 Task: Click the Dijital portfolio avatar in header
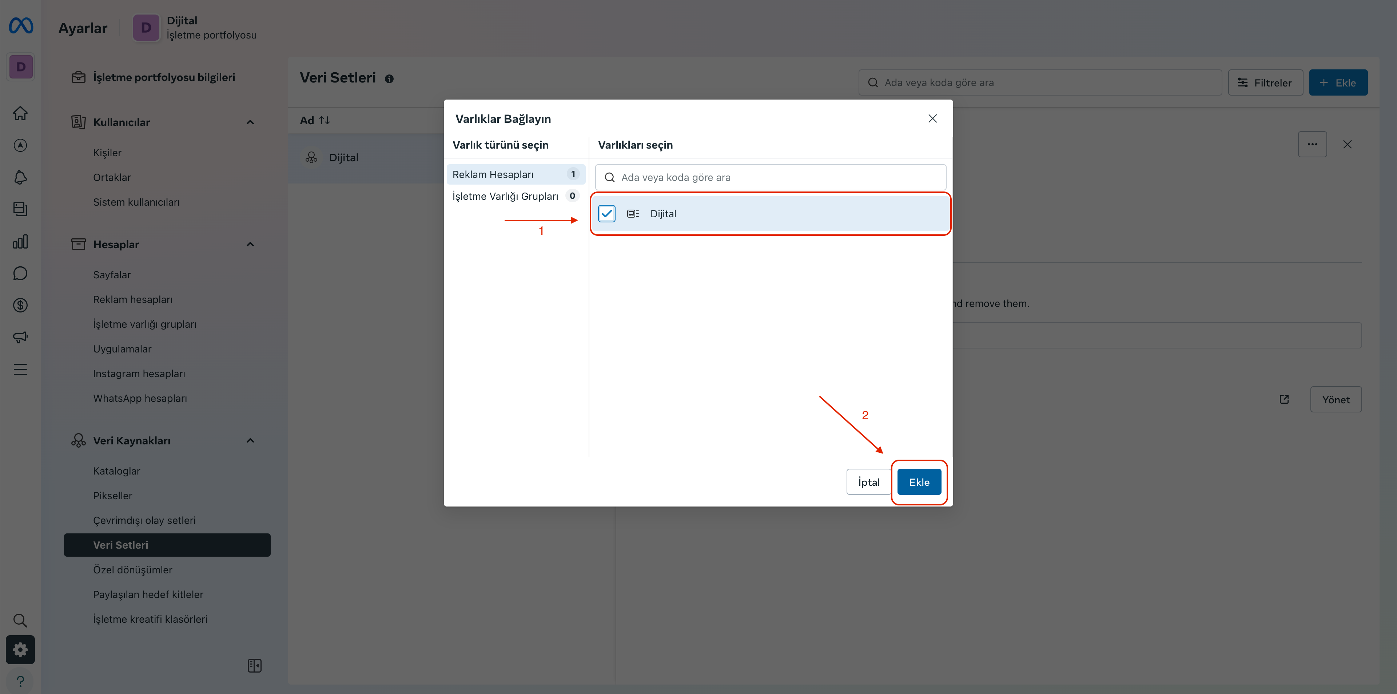146,28
